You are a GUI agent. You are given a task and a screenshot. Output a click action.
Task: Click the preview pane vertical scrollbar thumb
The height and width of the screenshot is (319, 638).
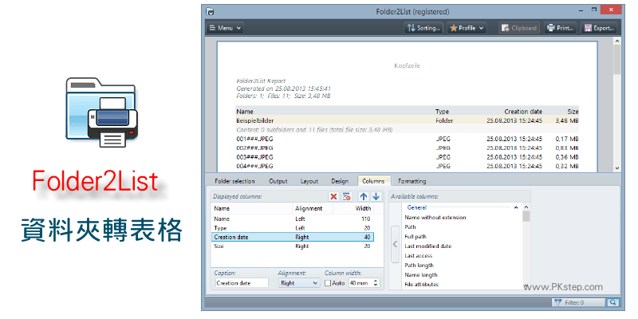click(x=616, y=60)
